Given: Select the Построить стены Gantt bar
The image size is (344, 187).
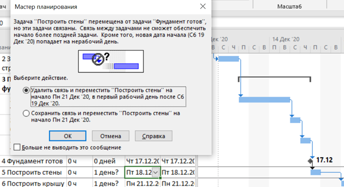Looking at the screenshot, I should click(316, 172).
